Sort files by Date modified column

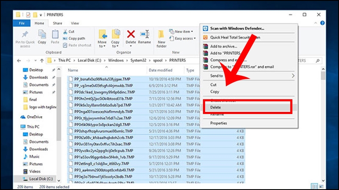[x=161, y=70]
